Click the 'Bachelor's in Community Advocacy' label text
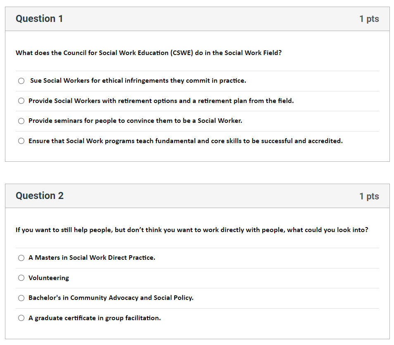The width and height of the screenshot is (394, 345). click(x=111, y=298)
